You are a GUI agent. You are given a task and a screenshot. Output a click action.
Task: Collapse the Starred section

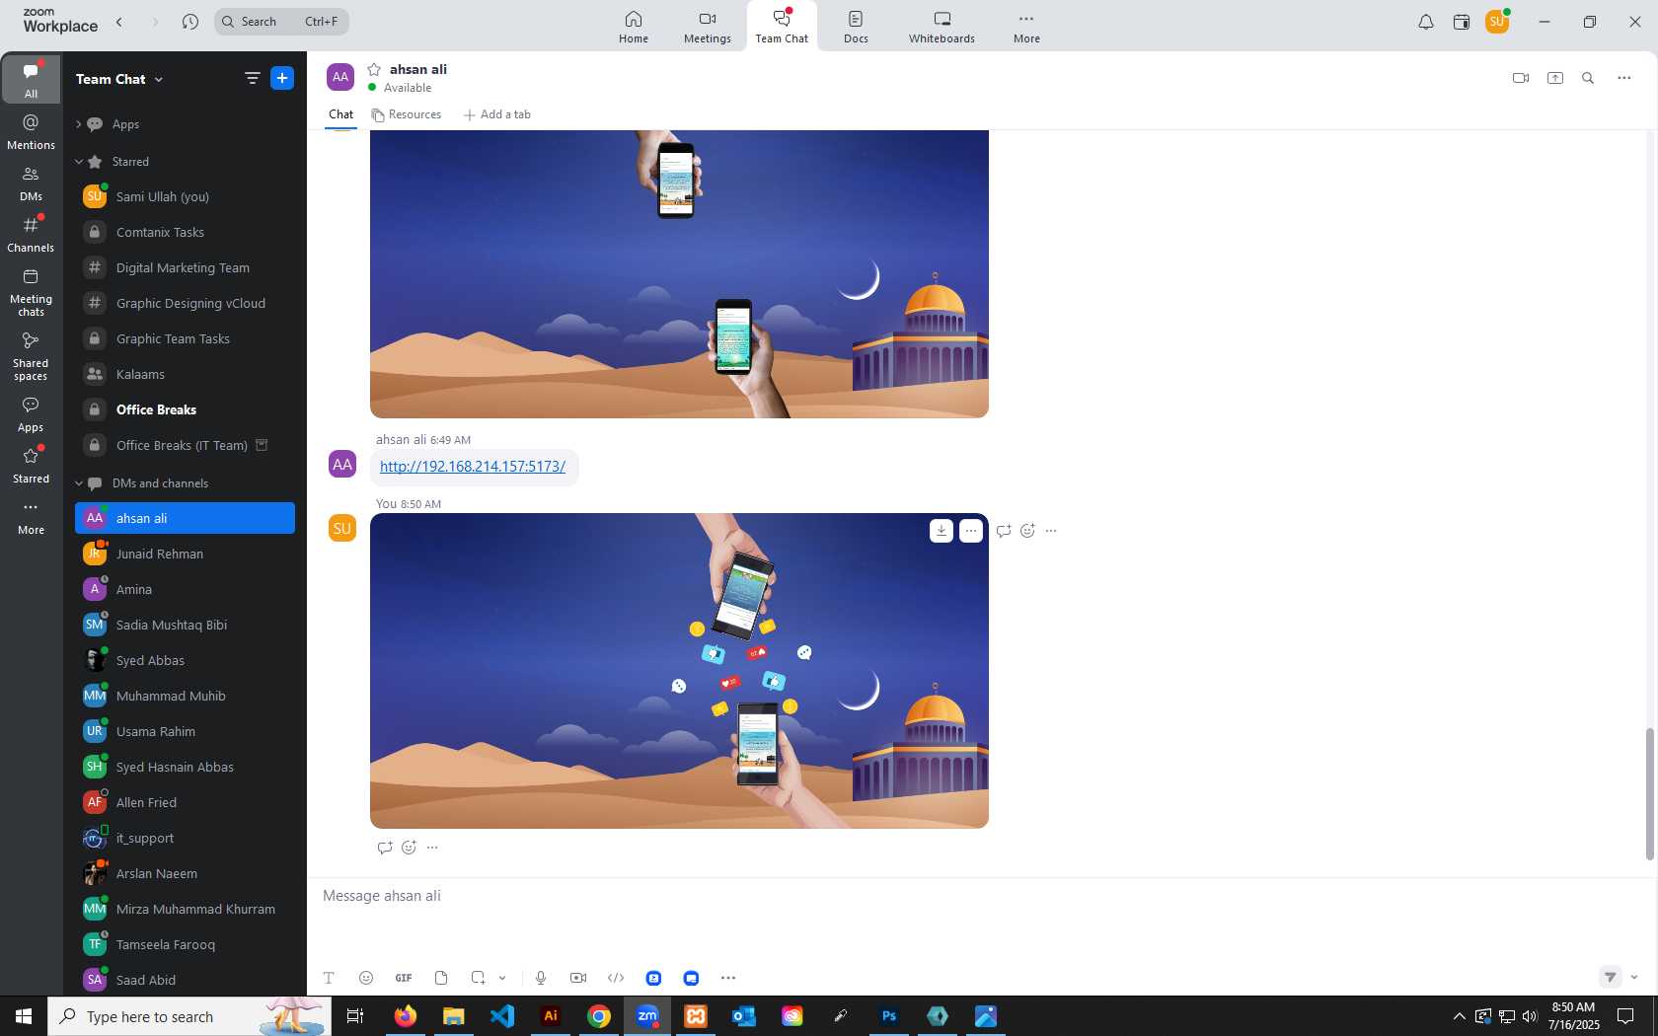pos(79,162)
